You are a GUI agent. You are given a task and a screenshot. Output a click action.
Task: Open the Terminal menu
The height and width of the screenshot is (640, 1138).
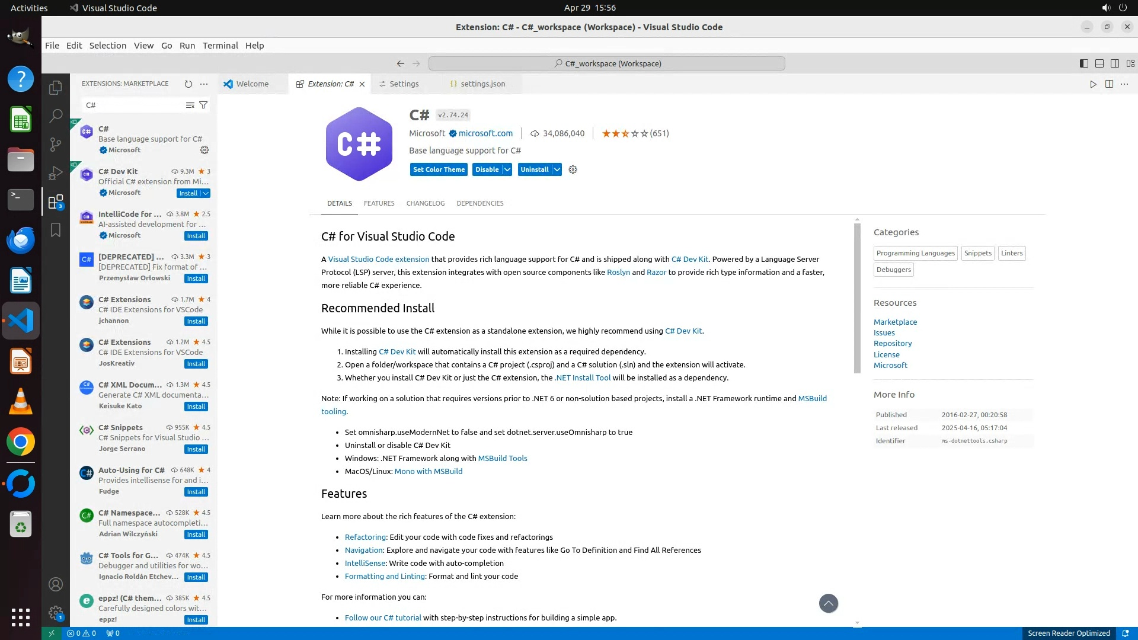tap(220, 46)
